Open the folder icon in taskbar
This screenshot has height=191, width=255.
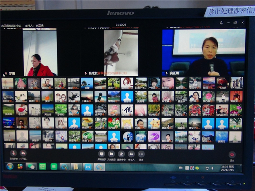[x=76, y=167]
